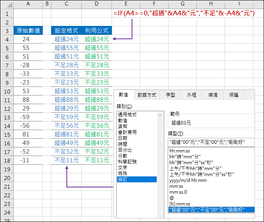The width and height of the screenshot is (264, 222).
Task: Select the 分數 category
Action: (x=137, y=156)
